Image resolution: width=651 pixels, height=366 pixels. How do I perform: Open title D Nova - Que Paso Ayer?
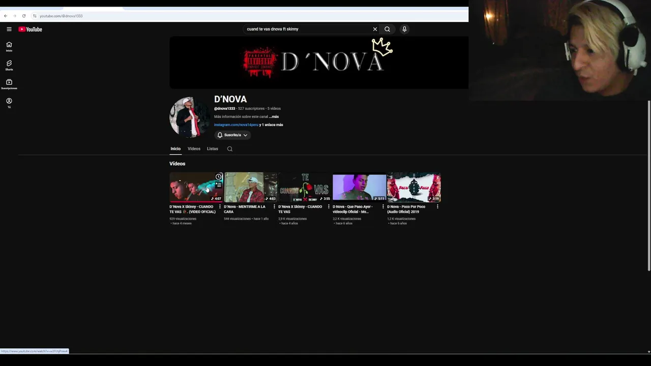(x=352, y=209)
